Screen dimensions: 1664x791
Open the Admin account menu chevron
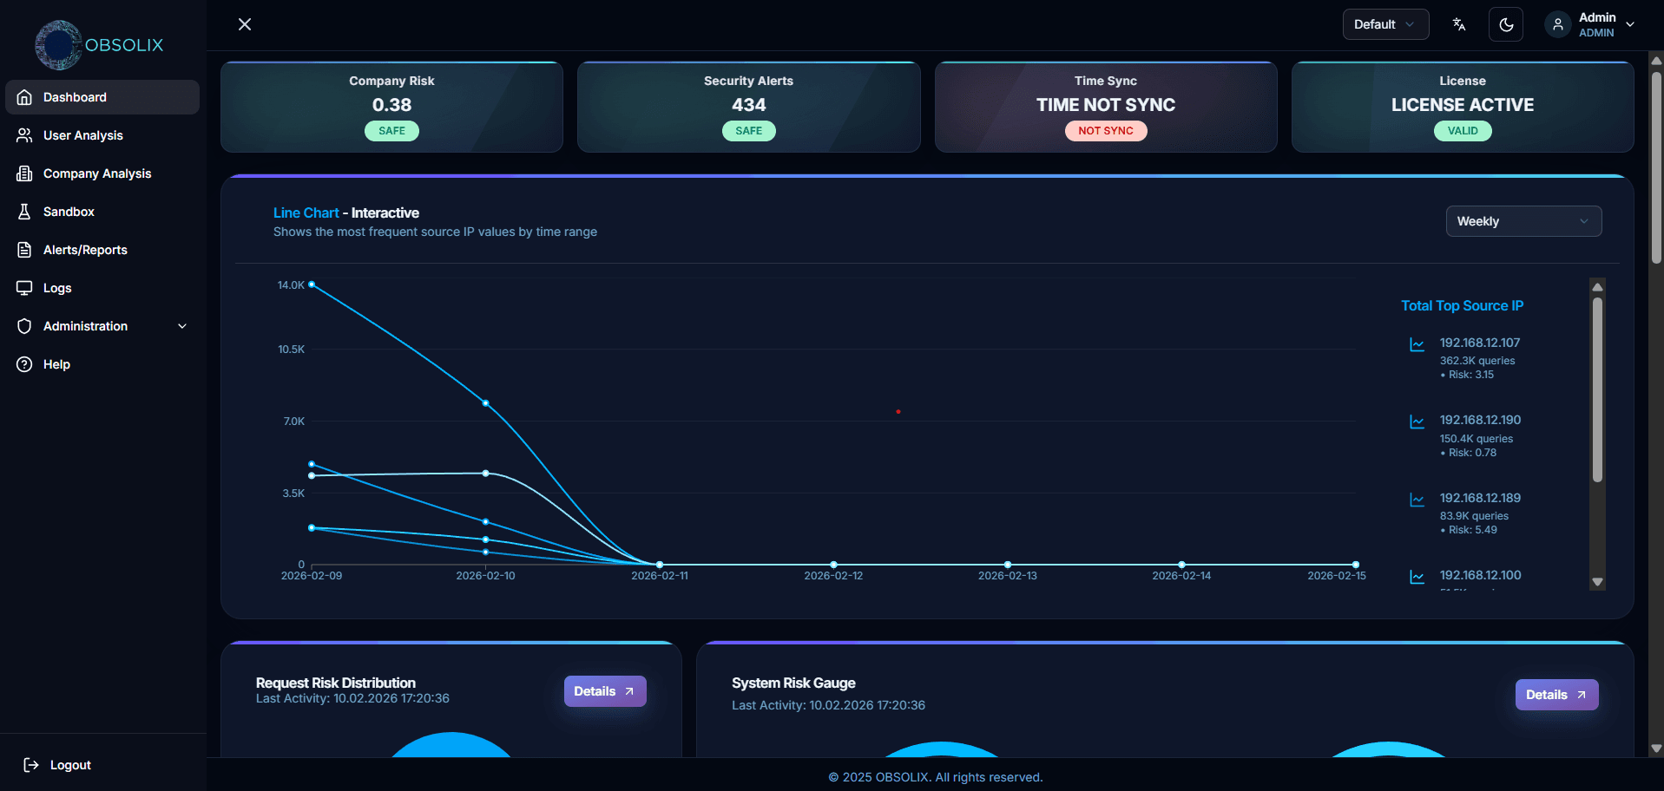[1630, 24]
